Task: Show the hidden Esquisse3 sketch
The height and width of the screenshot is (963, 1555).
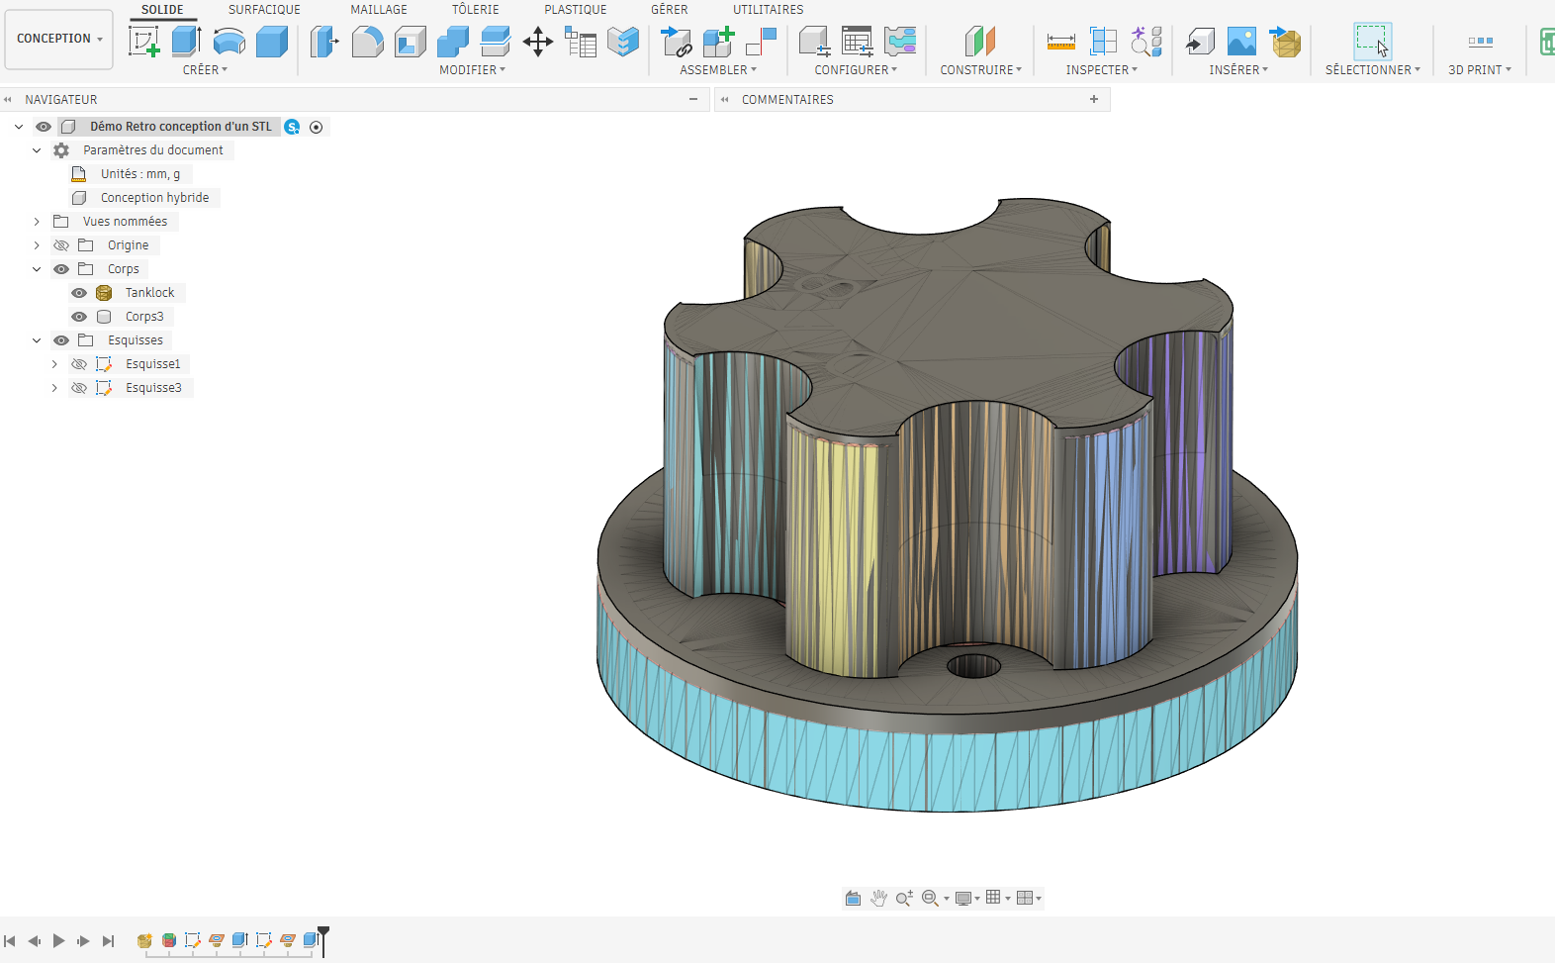Action: click(79, 388)
